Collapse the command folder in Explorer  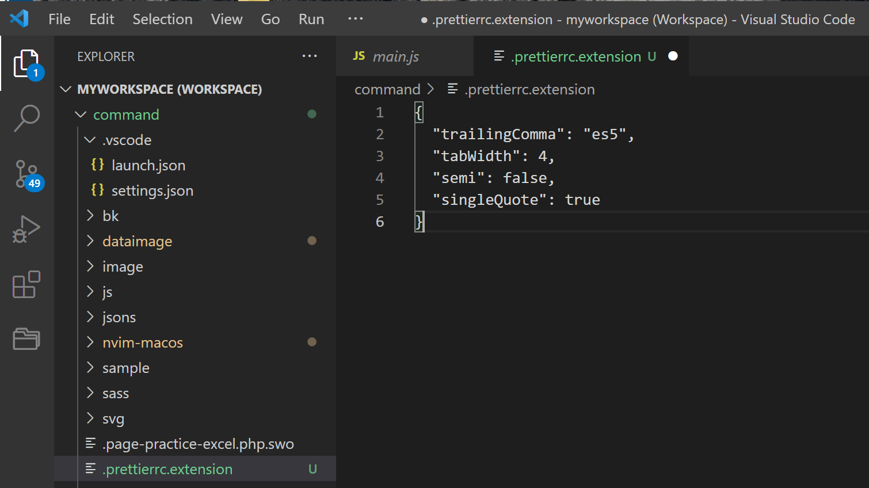point(81,115)
